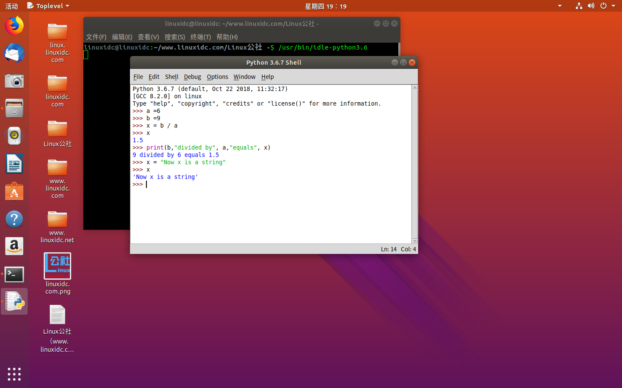Click the Python 3.6.7 Shell title bar
Viewport: 622px width, 388px height.
click(x=274, y=63)
